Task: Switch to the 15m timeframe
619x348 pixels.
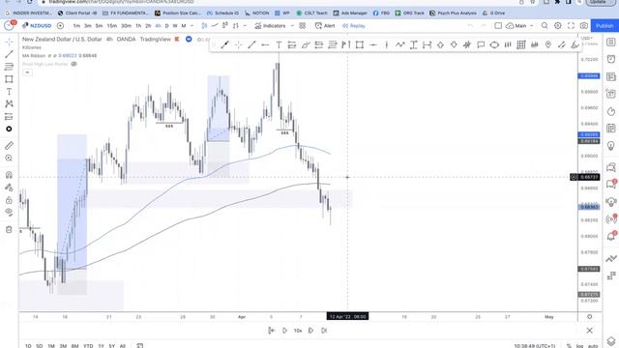Action: 112,26
